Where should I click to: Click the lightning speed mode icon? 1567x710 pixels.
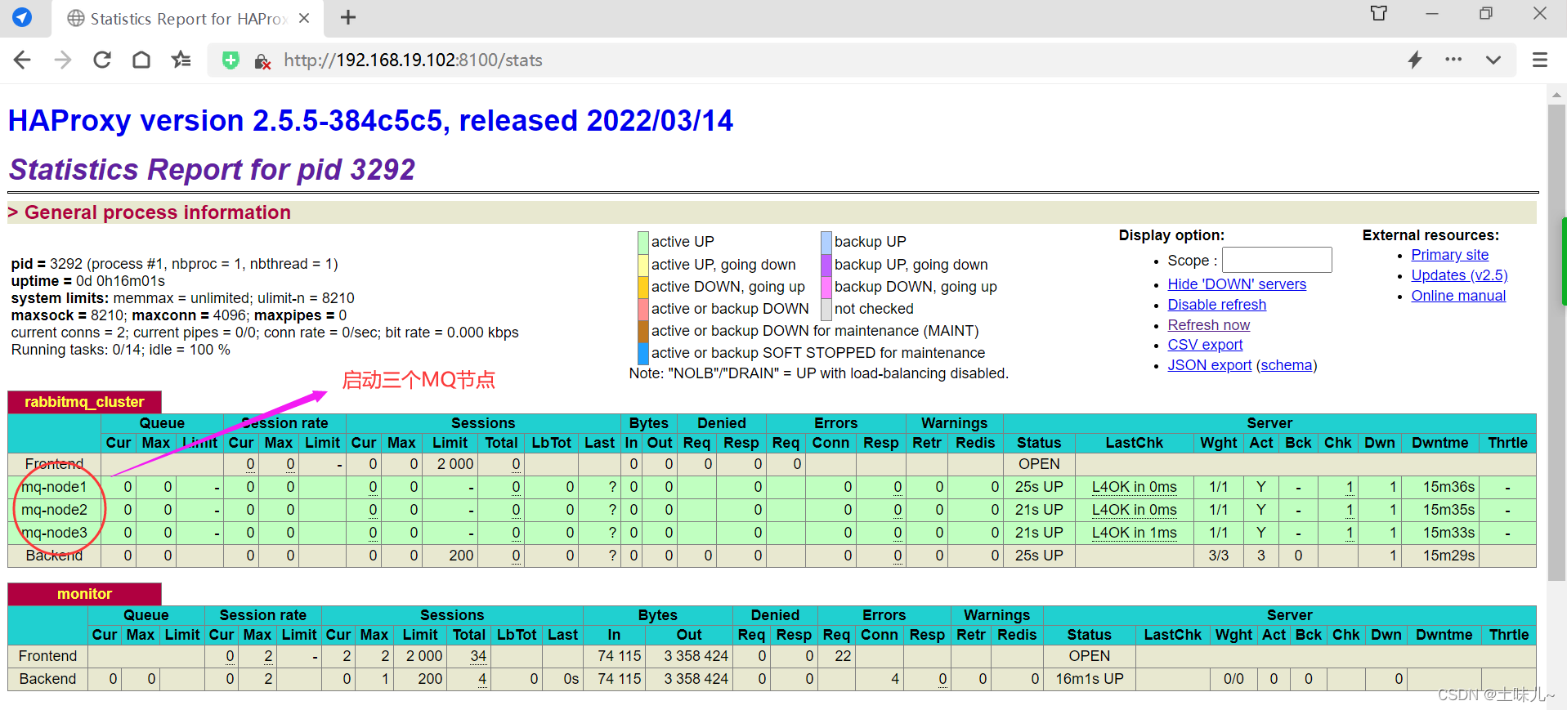[1415, 60]
